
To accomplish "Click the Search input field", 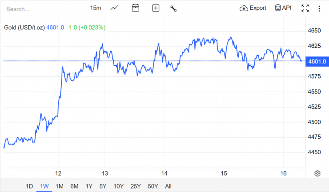I will pyautogui.click(x=41, y=9).
